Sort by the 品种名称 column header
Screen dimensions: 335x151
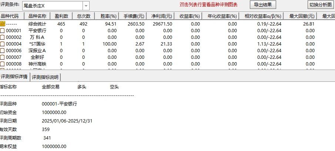[37, 16]
